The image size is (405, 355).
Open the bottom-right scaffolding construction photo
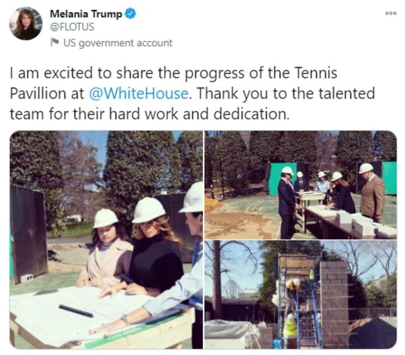click(301, 295)
